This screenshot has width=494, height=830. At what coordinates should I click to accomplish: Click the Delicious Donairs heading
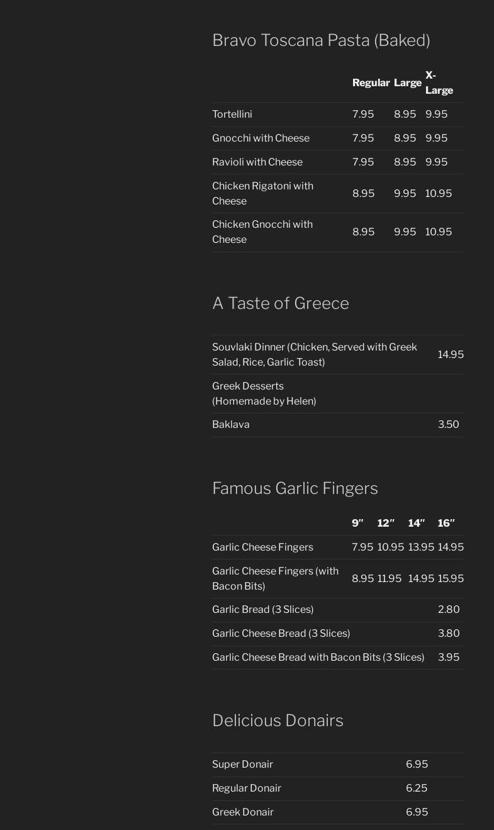coord(278,721)
